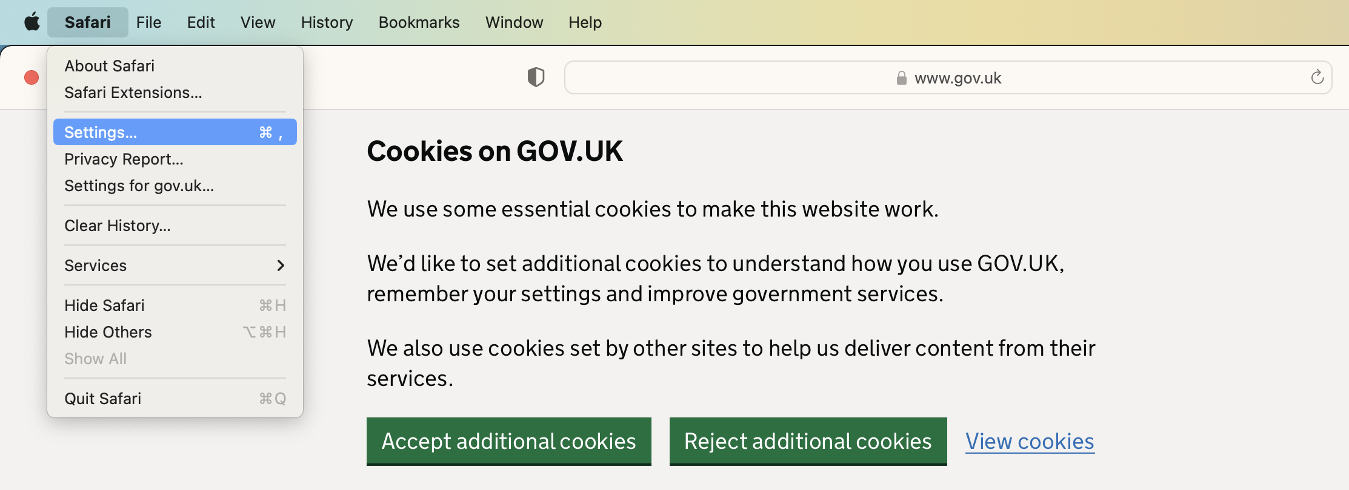Open Privacy Report… menu entry
This screenshot has height=490, width=1349.
[175, 159]
